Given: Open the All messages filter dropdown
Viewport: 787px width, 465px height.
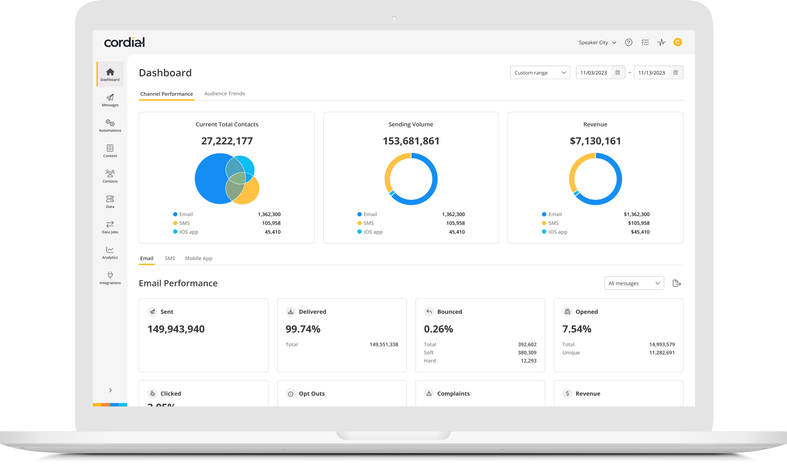Looking at the screenshot, I should pyautogui.click(x=634, y=283).
